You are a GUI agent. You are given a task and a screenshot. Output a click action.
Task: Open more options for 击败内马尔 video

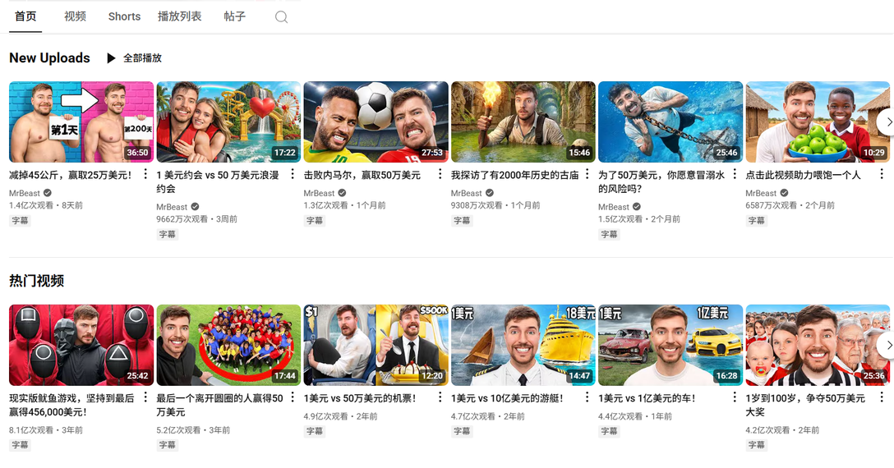[x=440, y=174]
